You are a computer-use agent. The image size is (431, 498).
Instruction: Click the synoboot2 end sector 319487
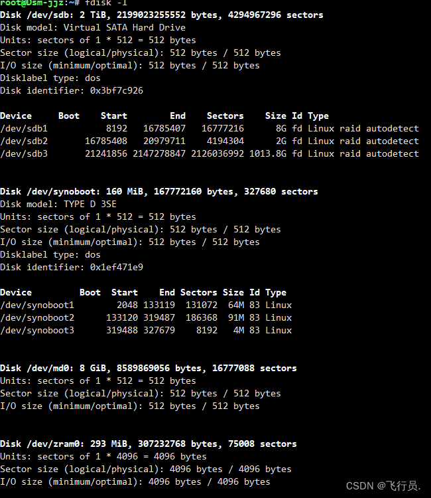pos(159,318)
